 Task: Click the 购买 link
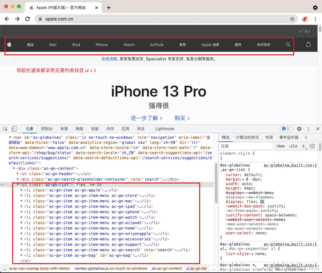[182, 118]
